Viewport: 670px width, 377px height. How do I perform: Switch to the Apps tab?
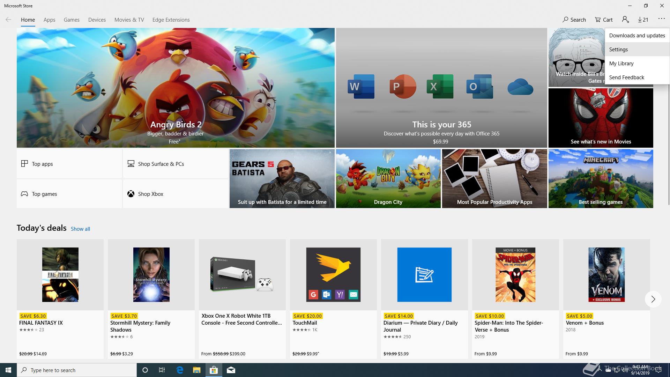(x=49, y=20)
